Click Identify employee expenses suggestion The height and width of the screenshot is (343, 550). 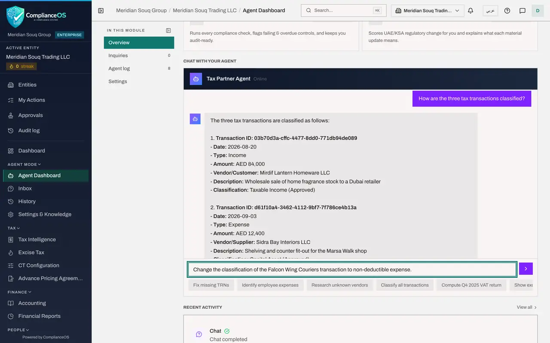[270, 285]
